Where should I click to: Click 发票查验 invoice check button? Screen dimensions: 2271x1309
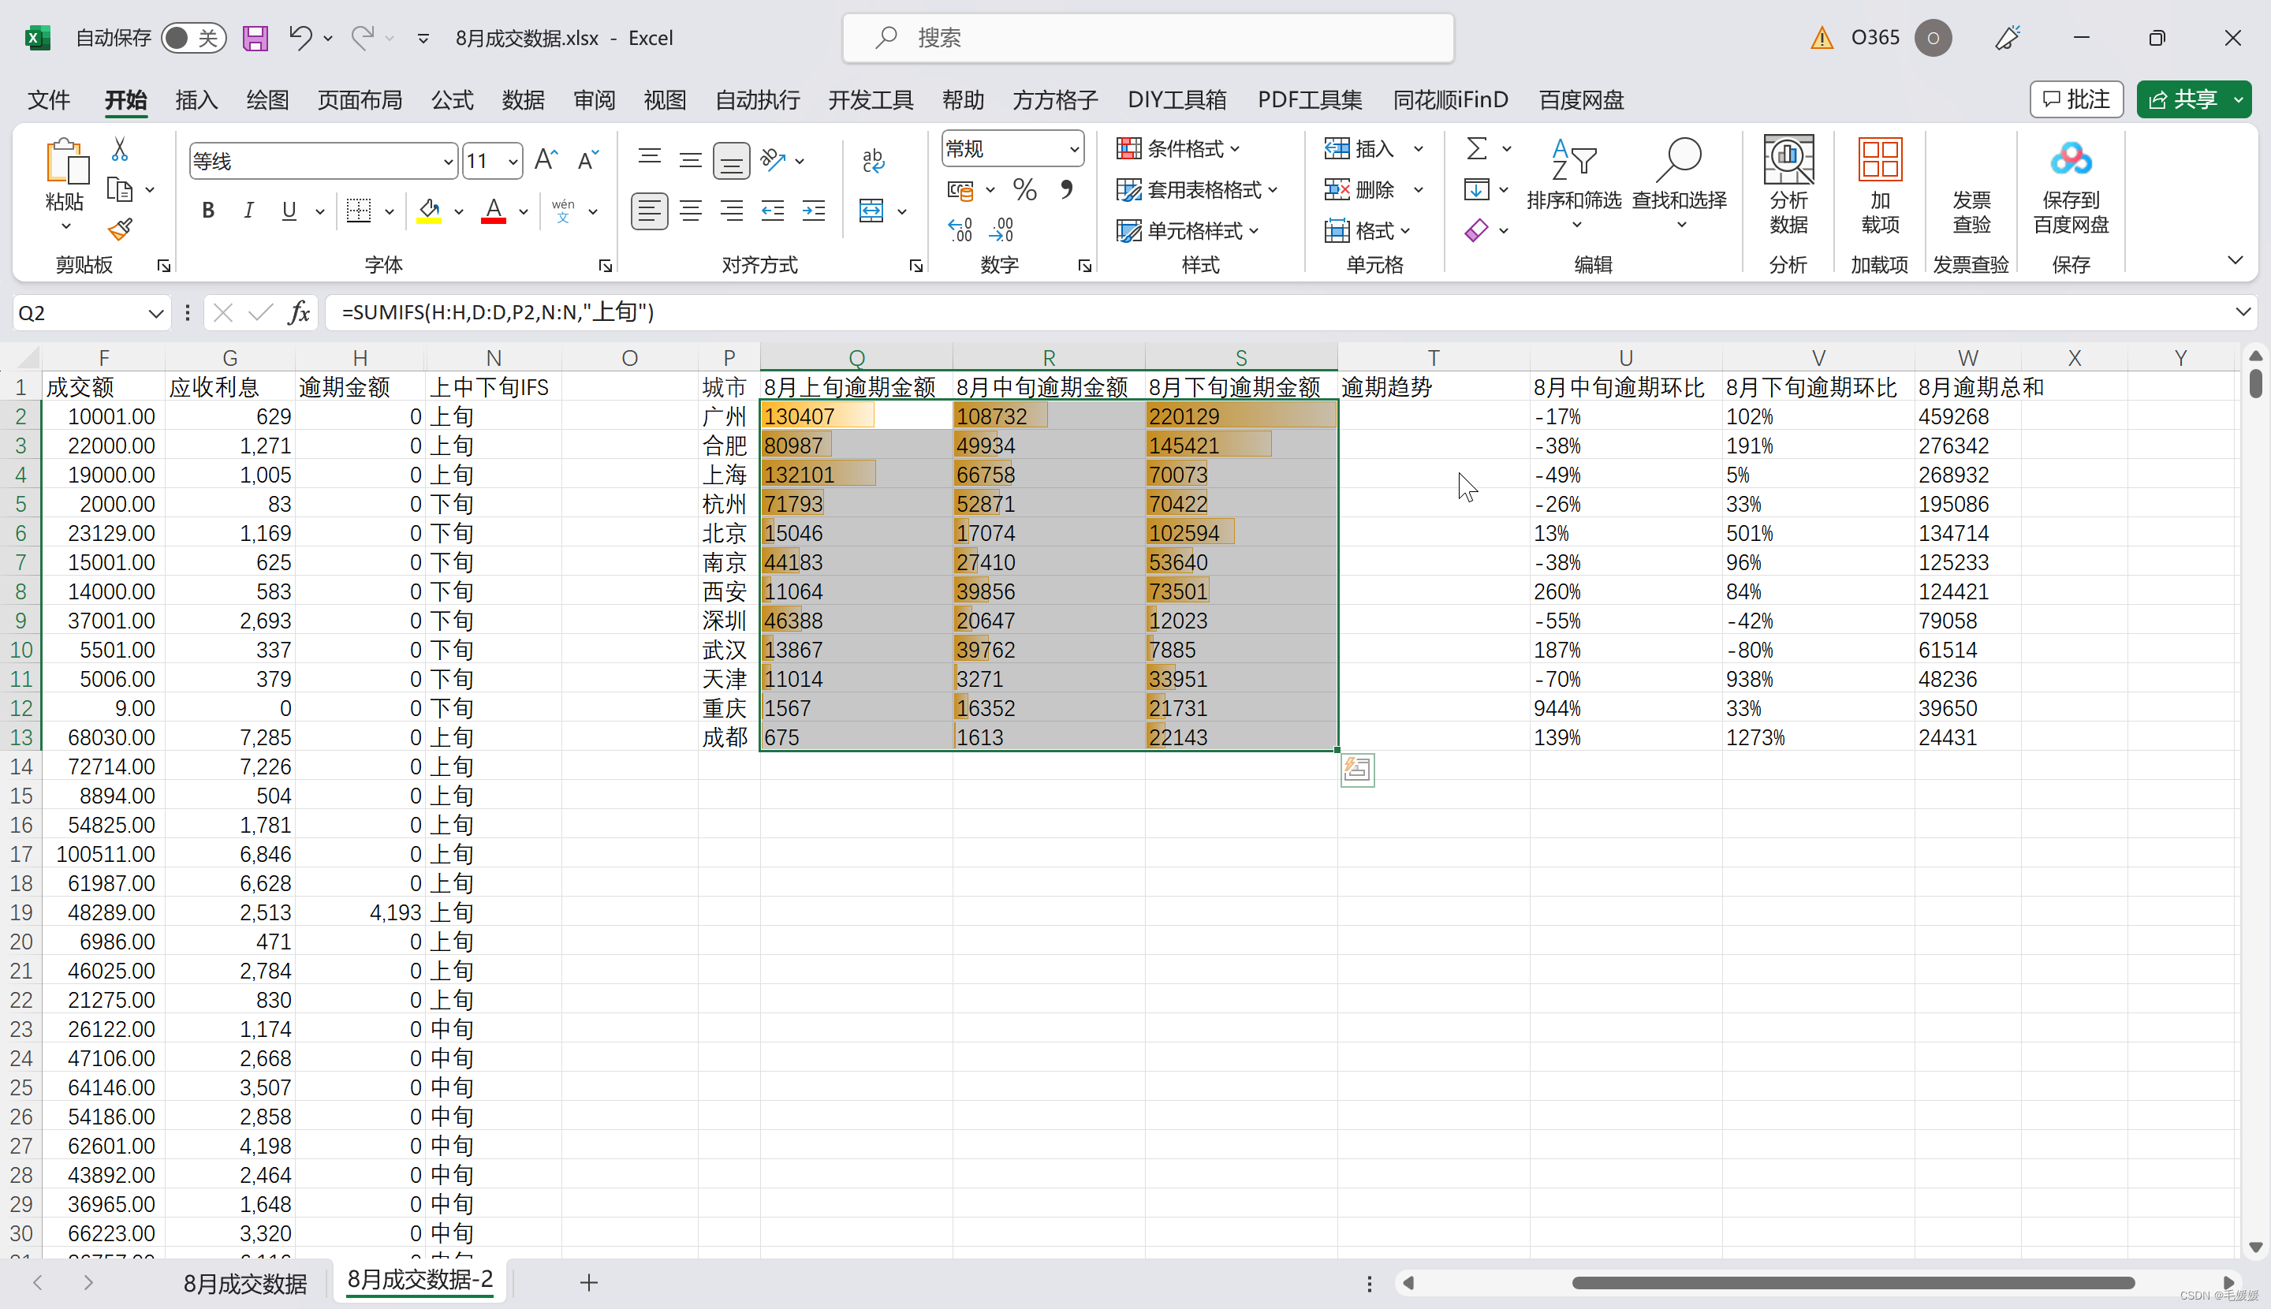[x=1971, y=211]
